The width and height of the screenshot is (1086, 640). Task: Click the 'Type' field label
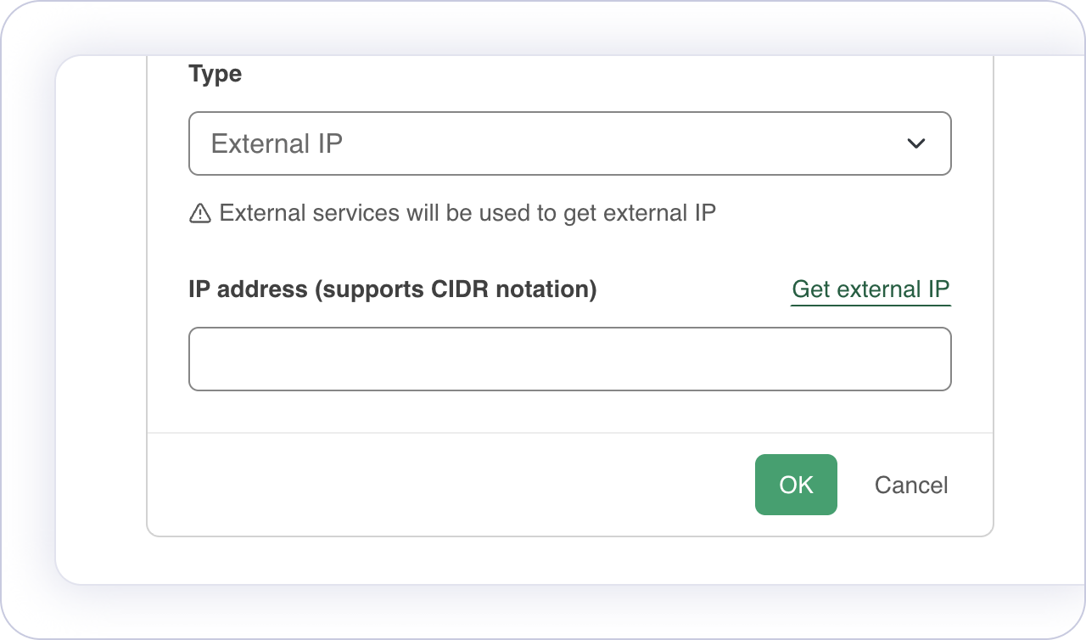point(216,74)
